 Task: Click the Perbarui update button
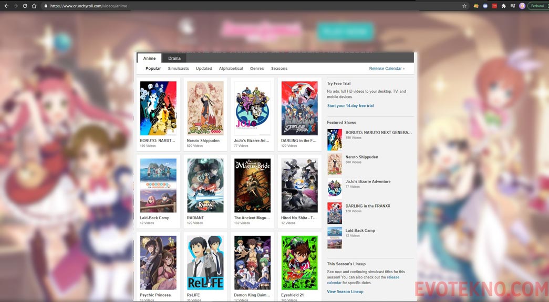pyautogui.click(x=537, y=6)
